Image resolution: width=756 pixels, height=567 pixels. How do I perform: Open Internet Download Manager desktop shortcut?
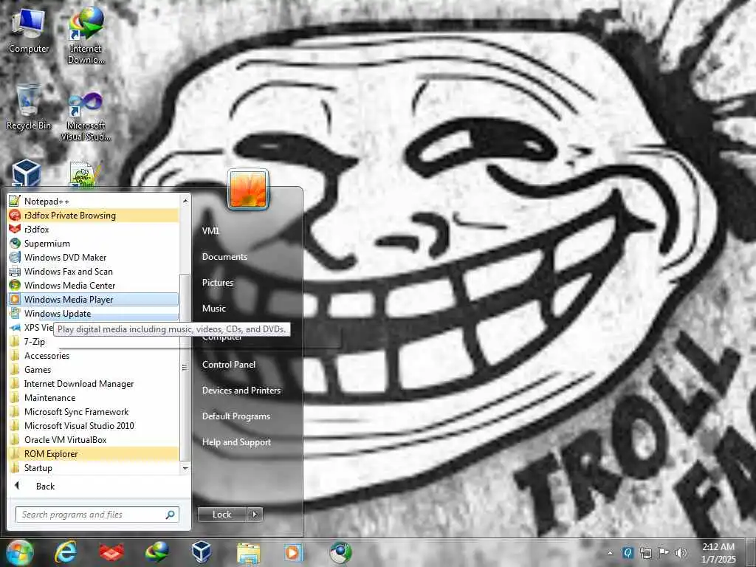pos(86,35)
